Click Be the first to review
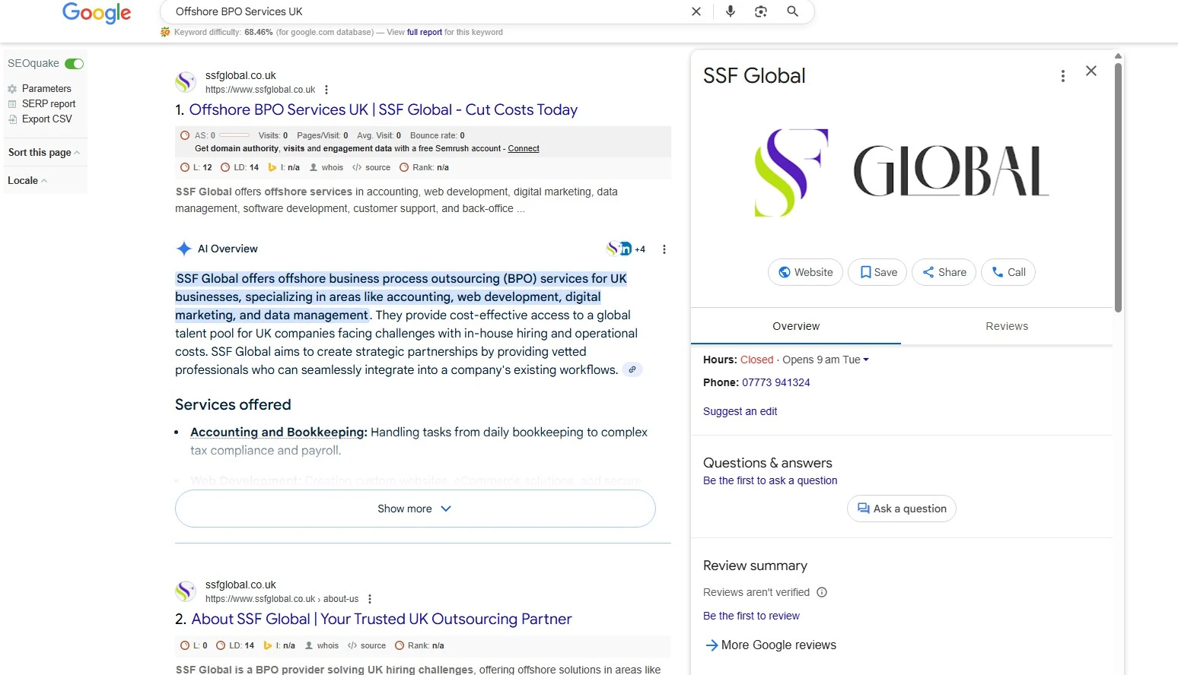The height and width of the screenshot is (675, 1178). coord(751,616)
